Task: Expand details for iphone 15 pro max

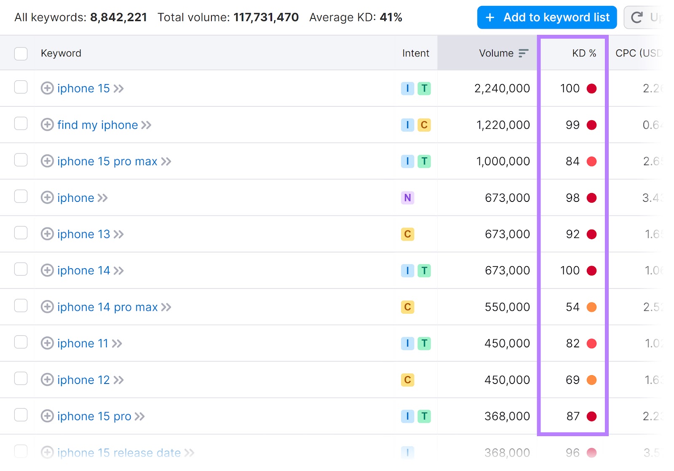Action: tap(166, 161)
